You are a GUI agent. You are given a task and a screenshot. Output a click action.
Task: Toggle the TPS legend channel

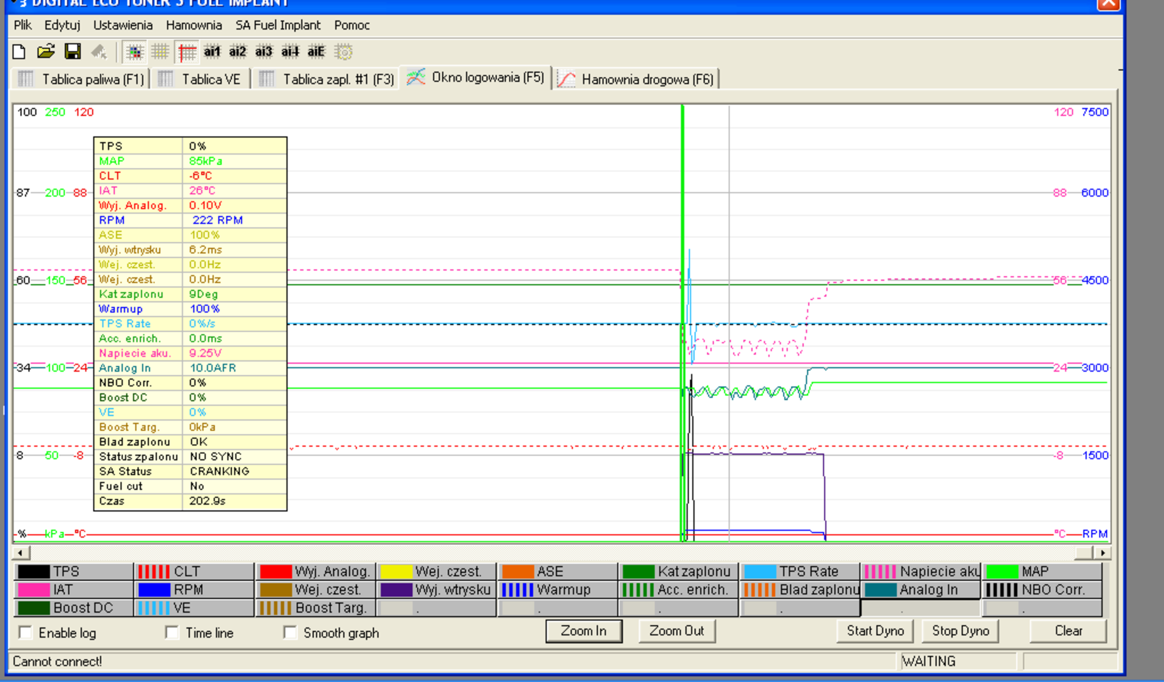click(73, 571)
